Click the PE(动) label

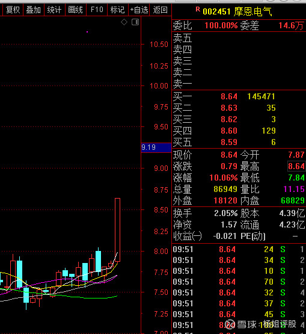coord(253,237)
